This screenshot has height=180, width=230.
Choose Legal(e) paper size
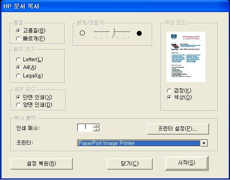pos(29,76)
